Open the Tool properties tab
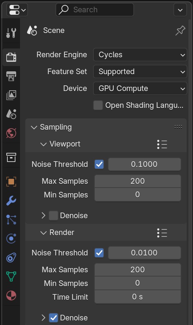Viewport: 193px width, 325px height. pos(11,33)
